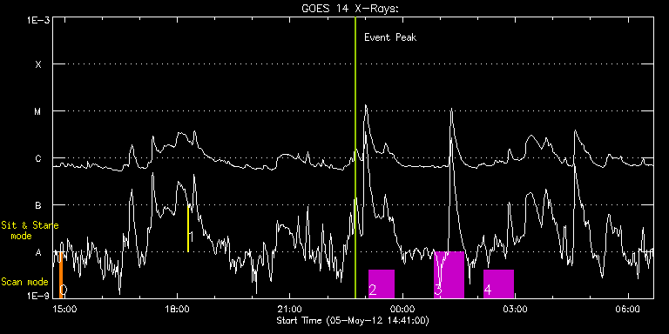Click the tall magenta block number 3
Screen dimensions: 669x334
(x=449, y=275)
